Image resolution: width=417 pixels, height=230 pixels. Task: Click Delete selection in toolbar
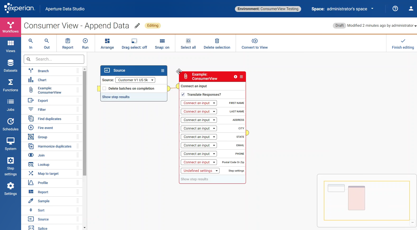(217, 44)
